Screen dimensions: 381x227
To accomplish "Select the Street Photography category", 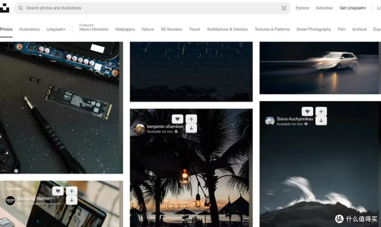I will coord(314,29).
